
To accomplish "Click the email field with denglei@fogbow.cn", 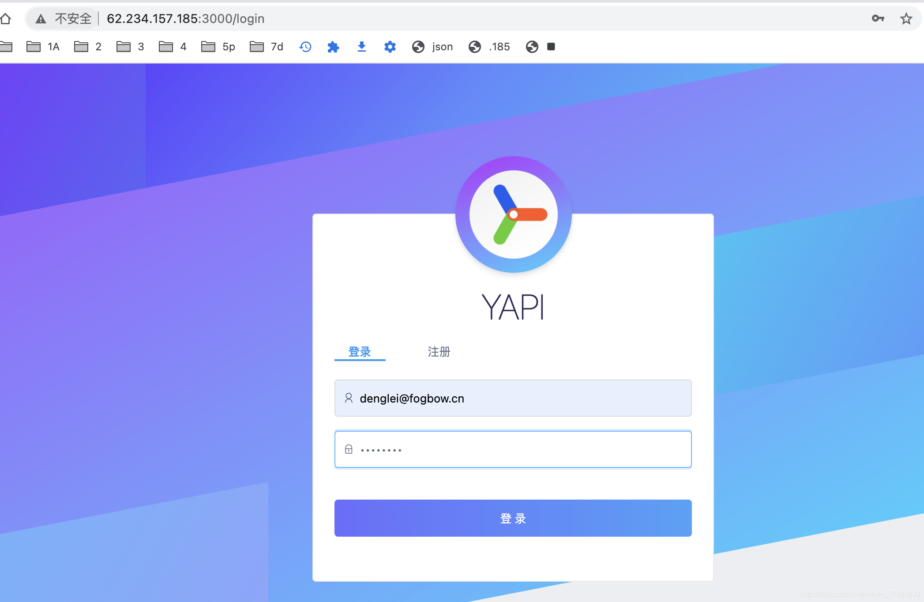I will coord(513,398).
